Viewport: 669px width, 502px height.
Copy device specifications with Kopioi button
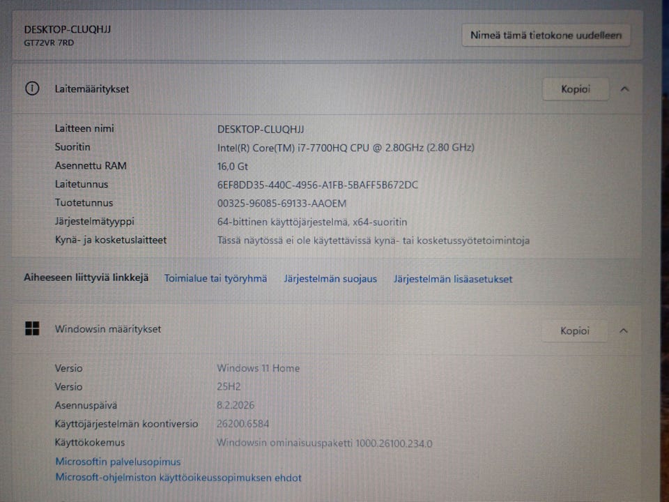coord(576,89)
